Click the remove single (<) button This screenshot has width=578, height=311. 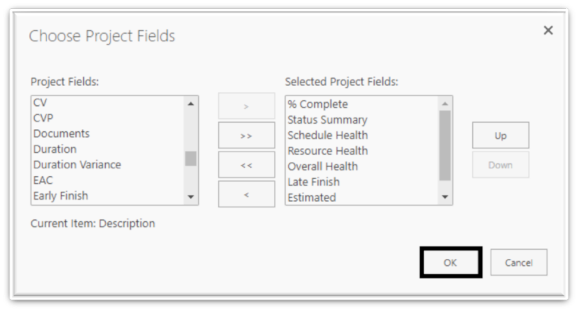(246, 194)
